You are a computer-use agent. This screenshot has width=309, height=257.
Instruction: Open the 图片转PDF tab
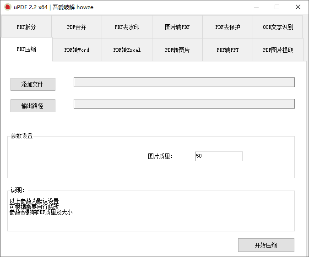click(x=177, y=27)
